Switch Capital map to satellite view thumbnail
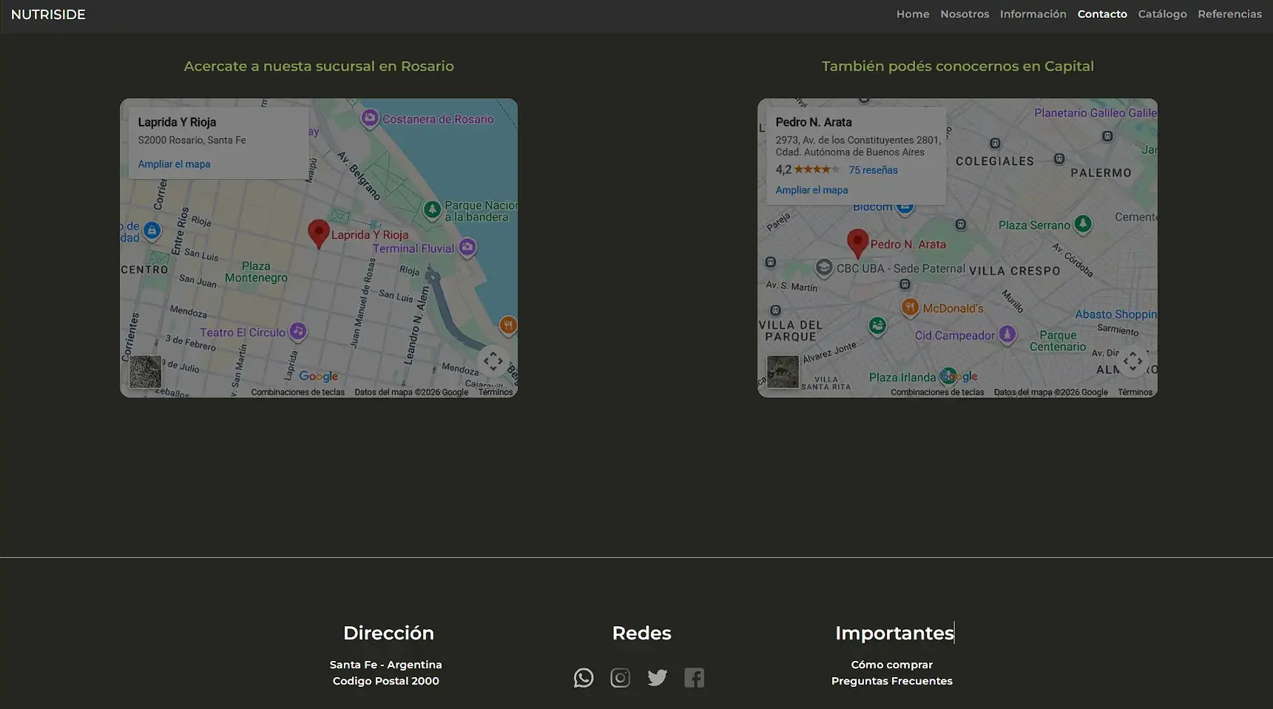1273x709 pixels. point(783,372)
